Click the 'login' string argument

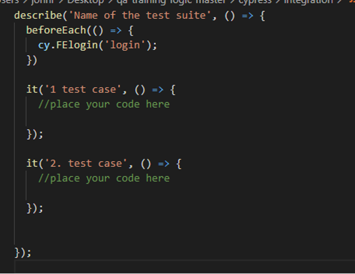click(125, 45)
